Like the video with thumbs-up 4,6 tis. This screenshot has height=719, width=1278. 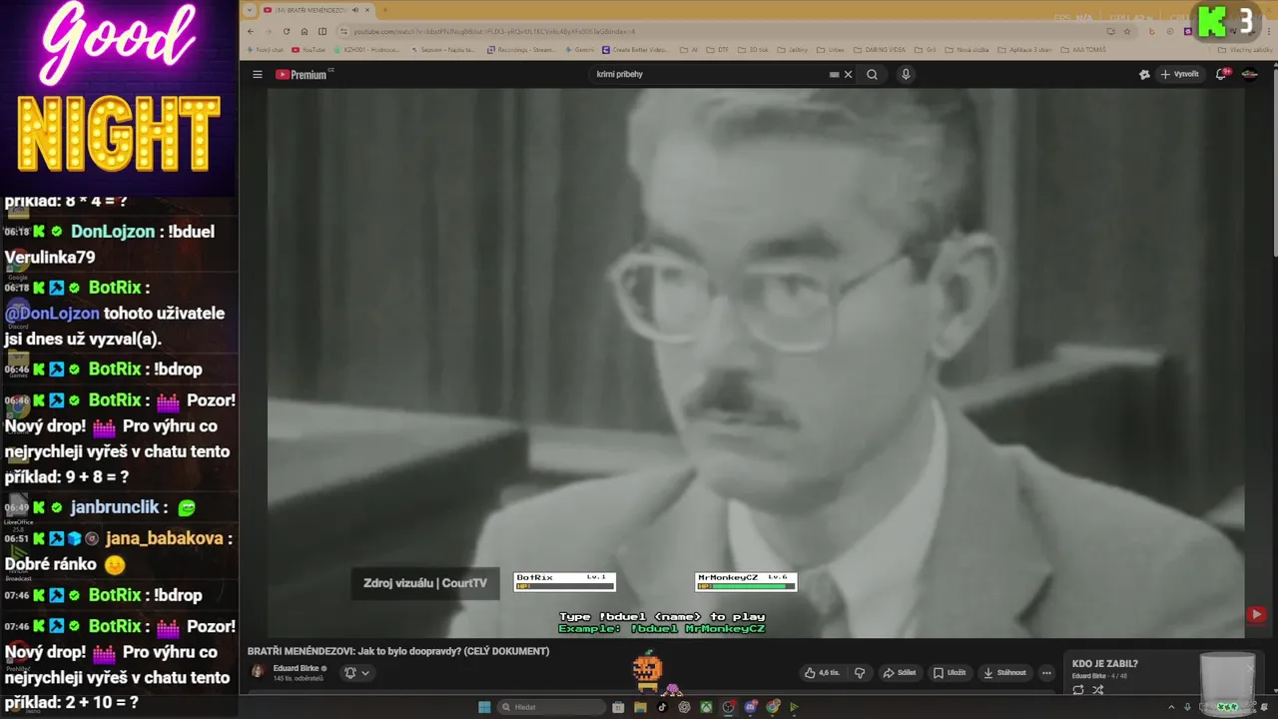[x=822, y=673]
